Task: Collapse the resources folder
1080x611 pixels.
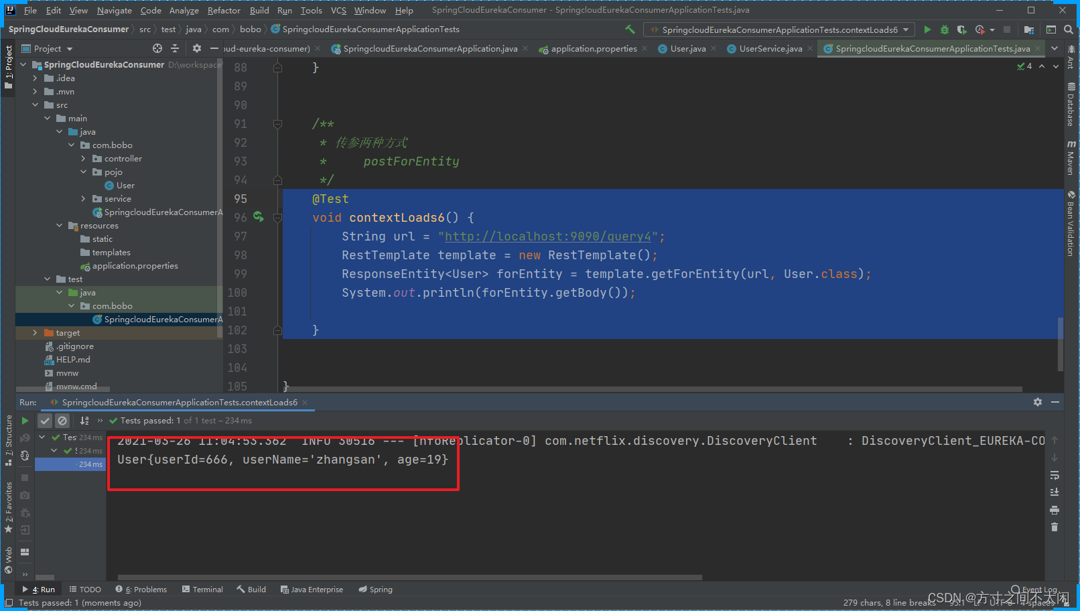Action: pos(59,226)
